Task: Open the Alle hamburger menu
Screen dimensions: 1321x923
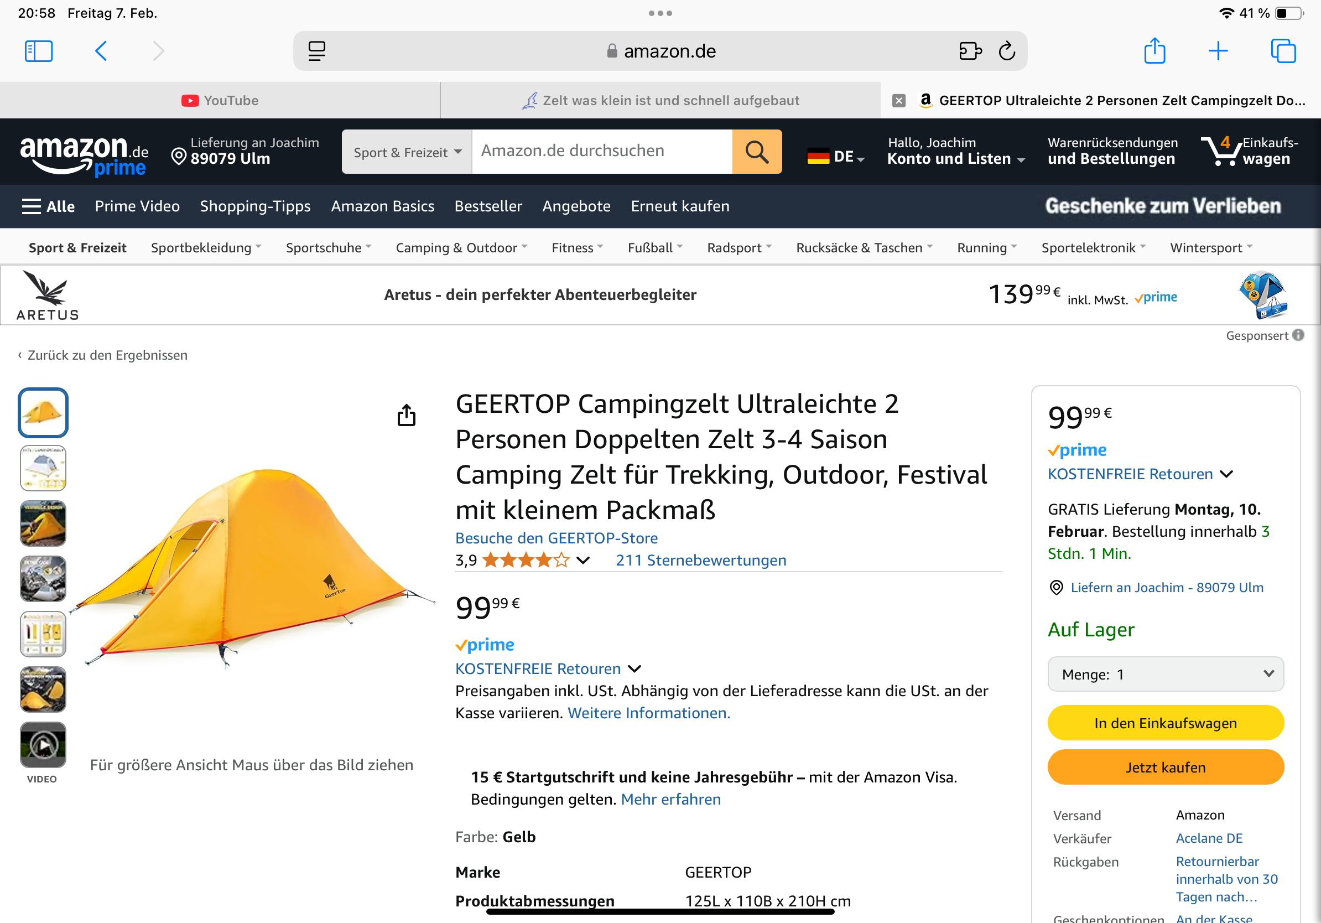Action: [x=48, y=206]
